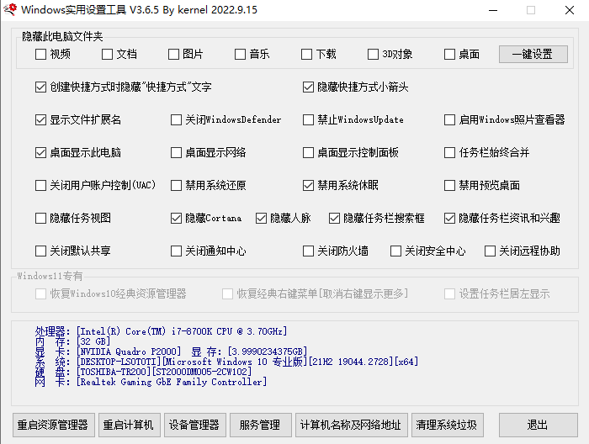Click the 清理系统垃圾 button
This screenshot has height=444, width=589.
tap(448, 425)
